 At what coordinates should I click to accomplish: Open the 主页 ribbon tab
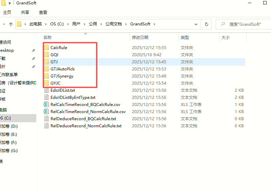click(x=7, y=13)
